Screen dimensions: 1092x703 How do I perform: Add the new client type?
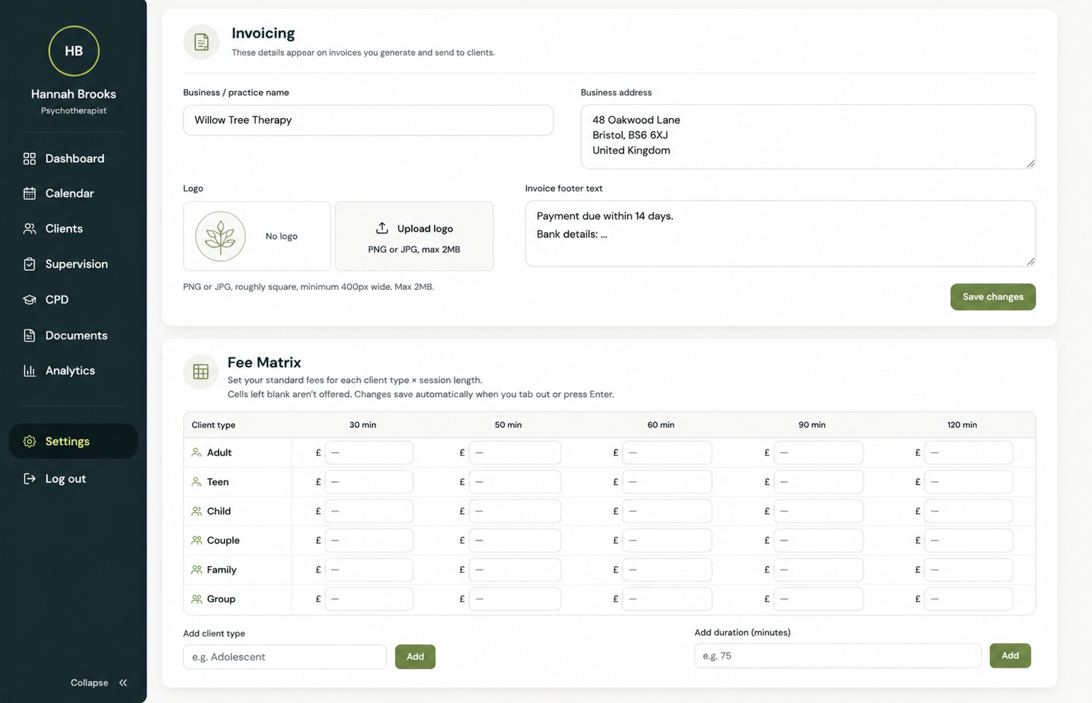[x=415, y=657]
